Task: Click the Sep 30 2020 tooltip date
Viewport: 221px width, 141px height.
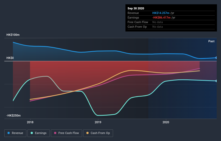Action: 136,8
